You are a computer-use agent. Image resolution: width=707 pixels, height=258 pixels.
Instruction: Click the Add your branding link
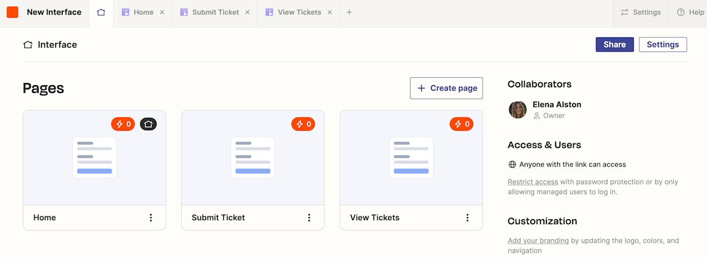tap(538, 241)
